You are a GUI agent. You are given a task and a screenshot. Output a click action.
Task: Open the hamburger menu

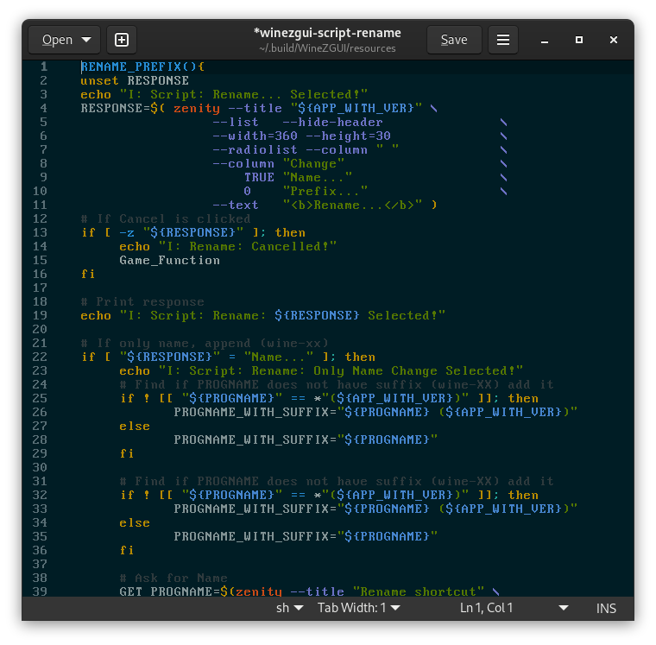[503, 40]
